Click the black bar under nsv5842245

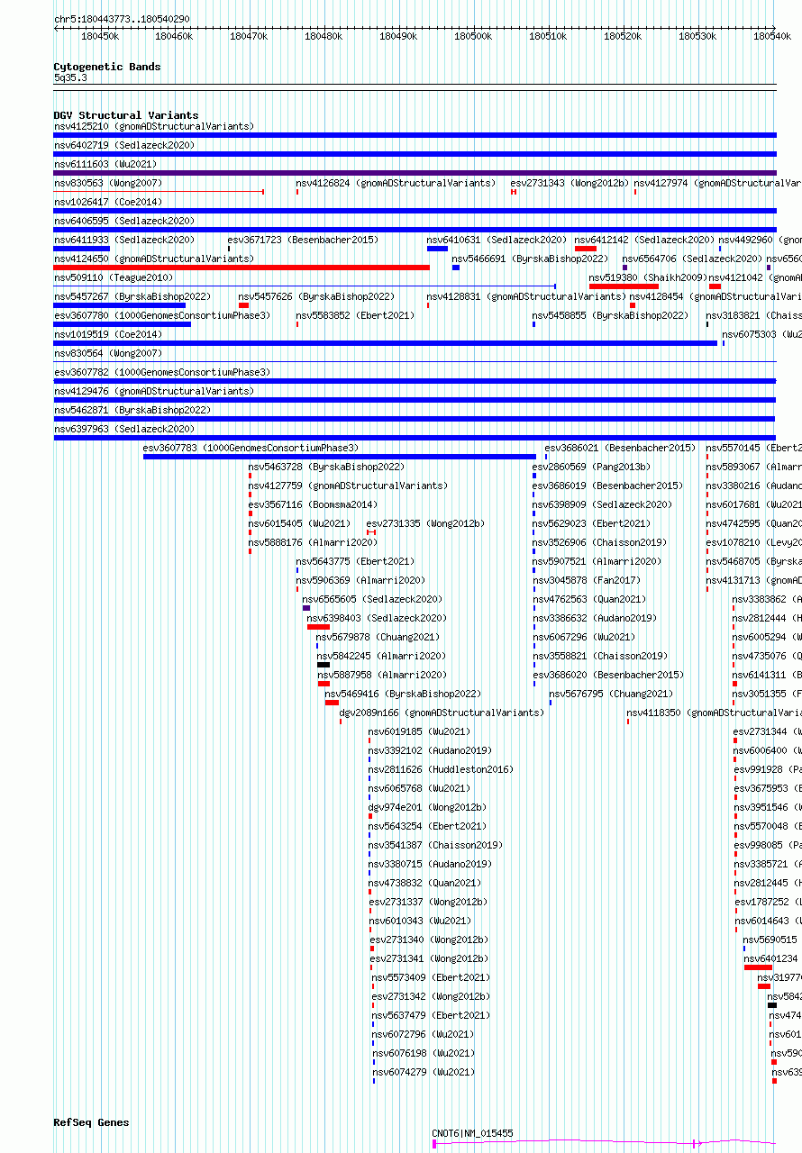[324, 665]
